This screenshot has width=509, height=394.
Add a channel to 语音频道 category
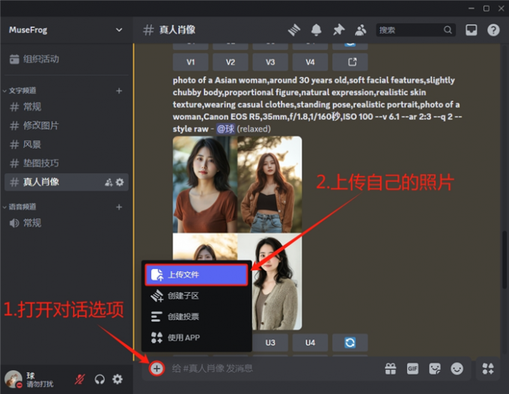pos(119,207)
